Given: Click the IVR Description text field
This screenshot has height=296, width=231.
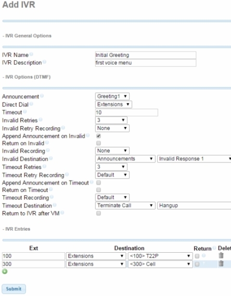Looking at the screenshot, I should click(x=145, y=63).
